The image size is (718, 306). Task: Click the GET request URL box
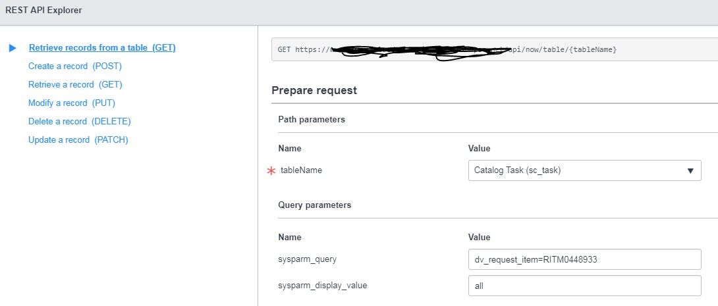pyautogui.click(x=494, y=50)
